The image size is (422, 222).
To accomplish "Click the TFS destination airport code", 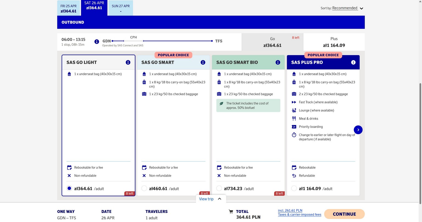I will pos(219,41).
